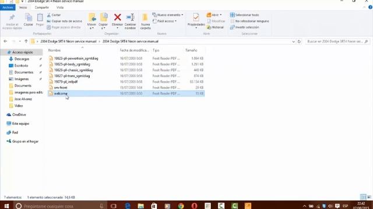Go up one folder level

[x=26, y=41]
